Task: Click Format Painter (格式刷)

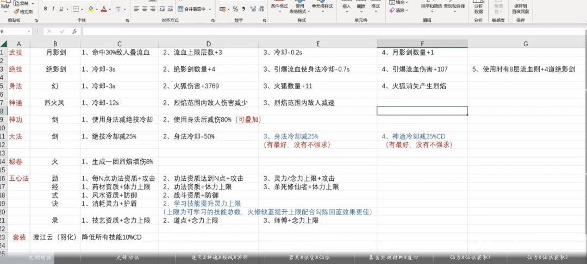Action: [x=23, y=11]
